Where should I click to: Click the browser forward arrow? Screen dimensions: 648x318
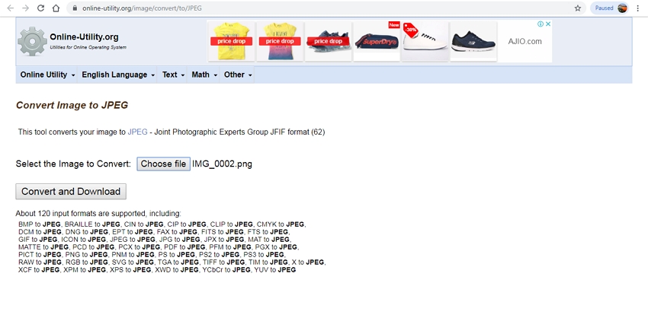click(x=25, y=8)
